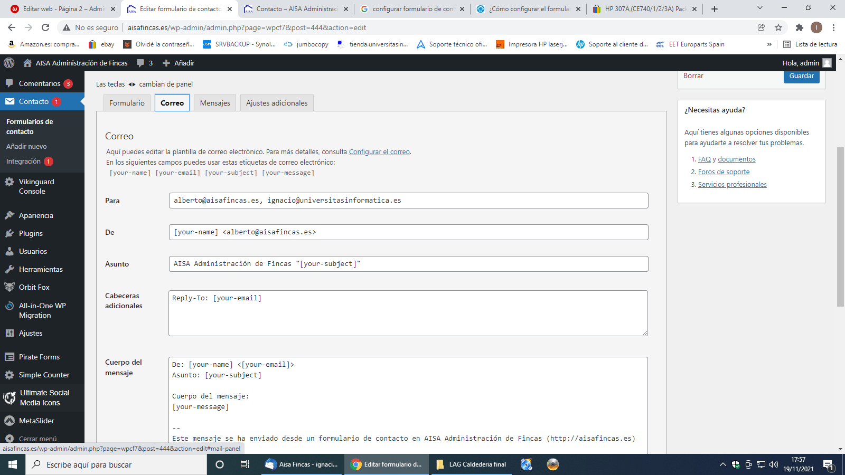Open the Chrome extensions puzzle icon

[800, 27]
